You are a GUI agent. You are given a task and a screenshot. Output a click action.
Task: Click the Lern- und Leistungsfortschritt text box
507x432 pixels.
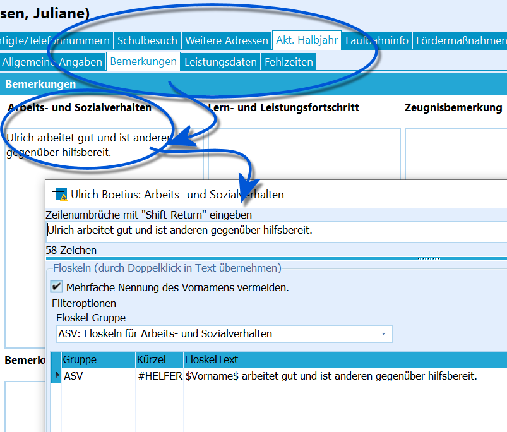pyautogui.click(x=304, y=154)
